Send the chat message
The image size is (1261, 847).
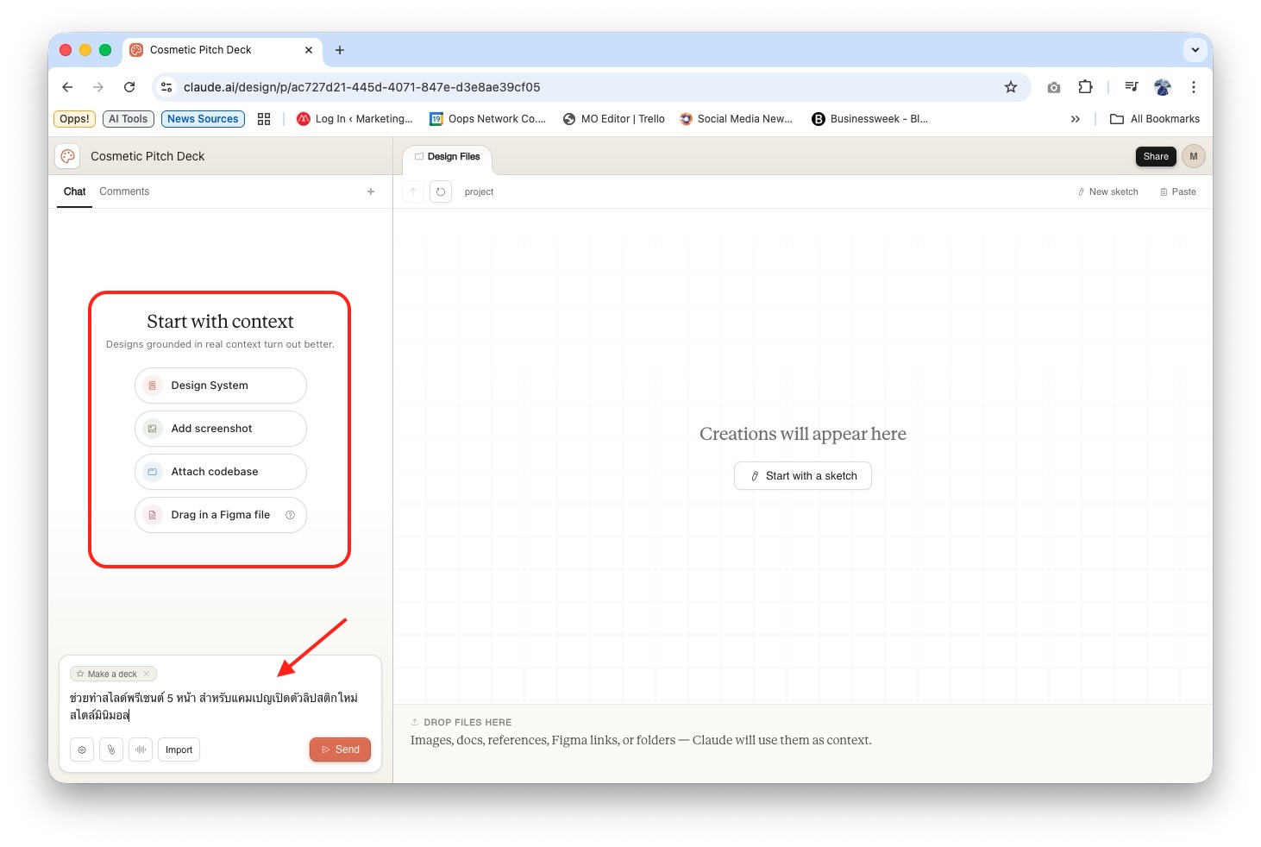click(340, 750)
